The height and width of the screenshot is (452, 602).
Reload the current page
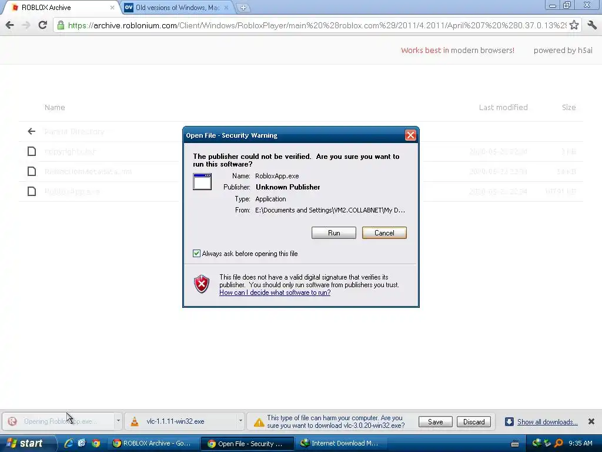[42, 25]
